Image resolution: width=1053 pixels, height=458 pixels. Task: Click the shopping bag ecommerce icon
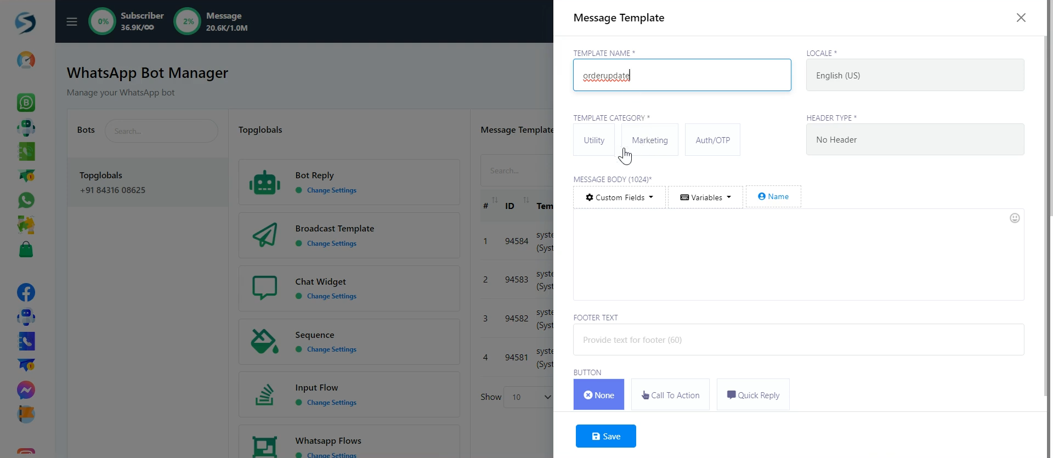click(26, 250)
